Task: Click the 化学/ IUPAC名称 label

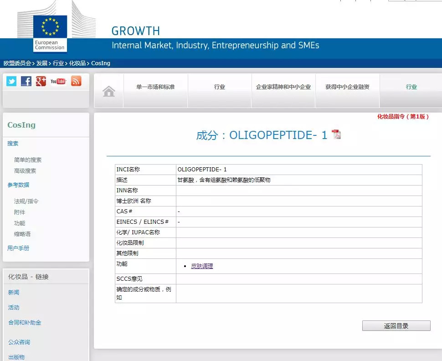Action: pos(138,232)
